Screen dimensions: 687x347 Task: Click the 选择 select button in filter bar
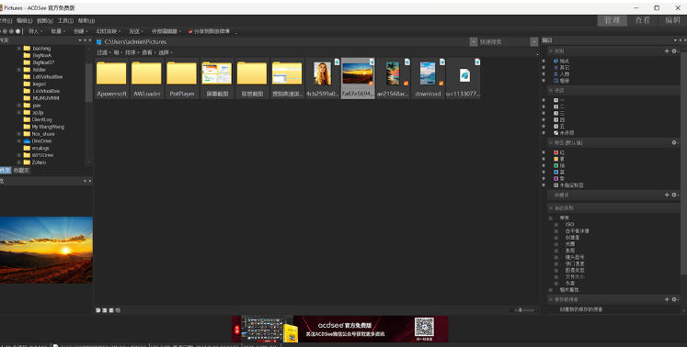pyautogui.click(x=166, y=52)
